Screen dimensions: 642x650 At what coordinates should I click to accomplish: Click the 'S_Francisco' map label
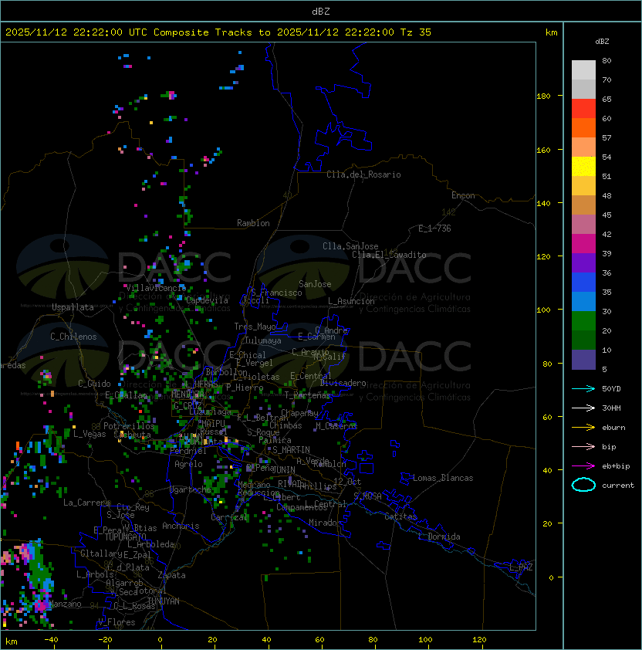(x=276, y=293)
